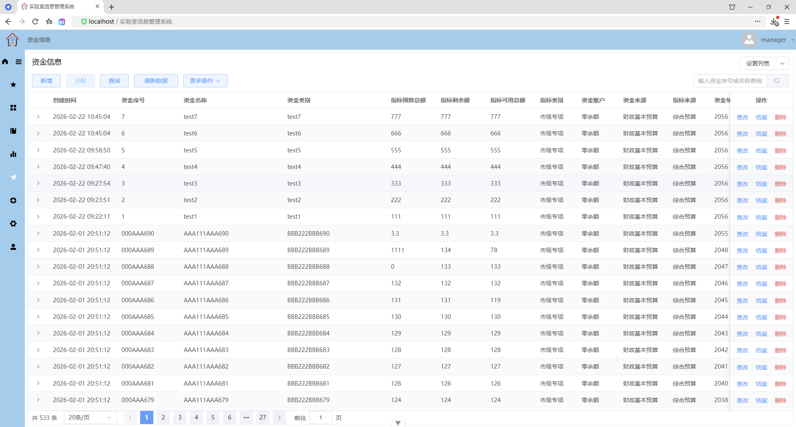Image resolution: width=796 pixels, height=427 pixels.
Task: Reload the page in browser
Action: (x=35, y=22)
